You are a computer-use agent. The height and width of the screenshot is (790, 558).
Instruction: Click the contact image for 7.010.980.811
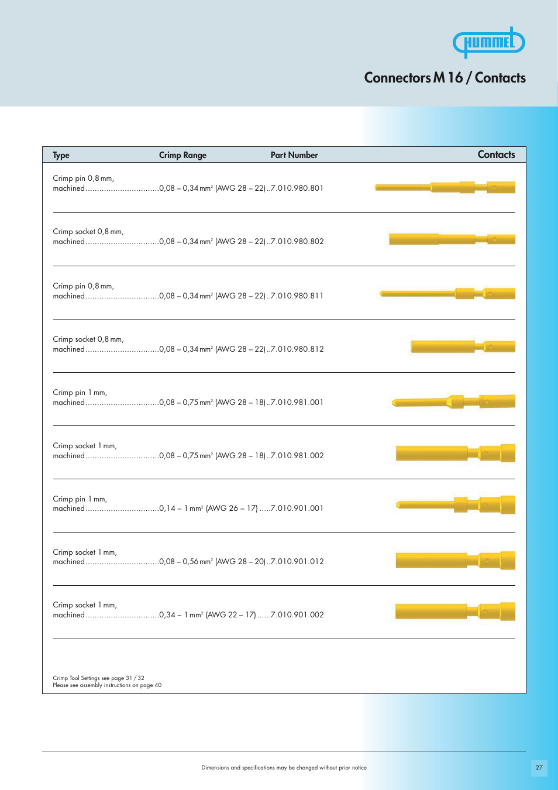coord(447,293)
